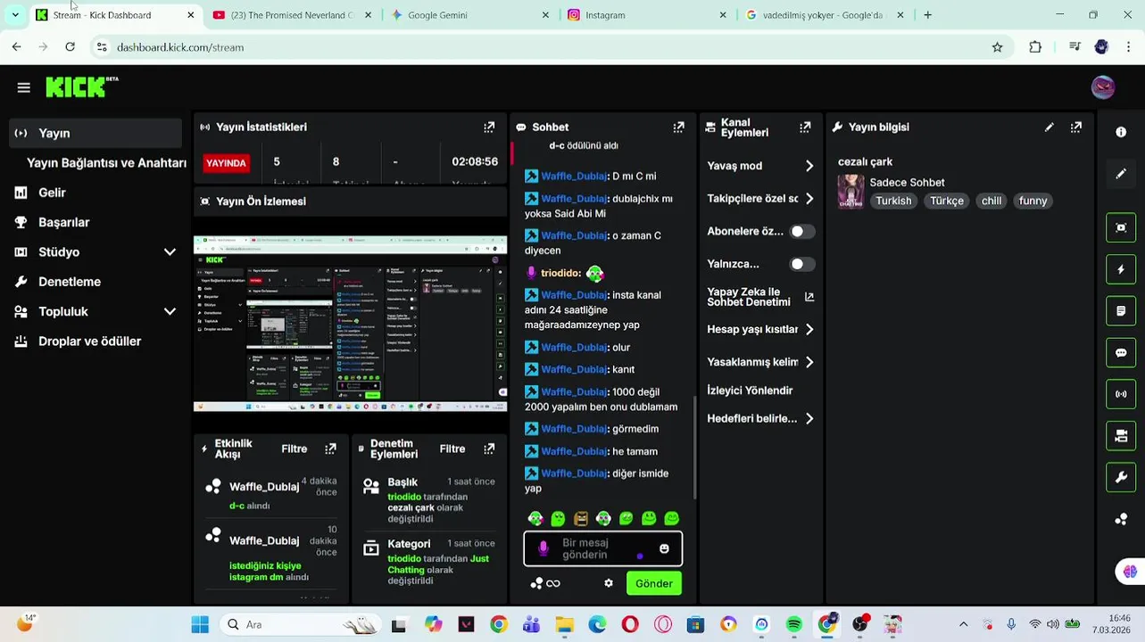This screenshot has height=642, width=1145.
Task: Open Hesap yaşı kısıtlaması options
Action: (x=760, y=329)
